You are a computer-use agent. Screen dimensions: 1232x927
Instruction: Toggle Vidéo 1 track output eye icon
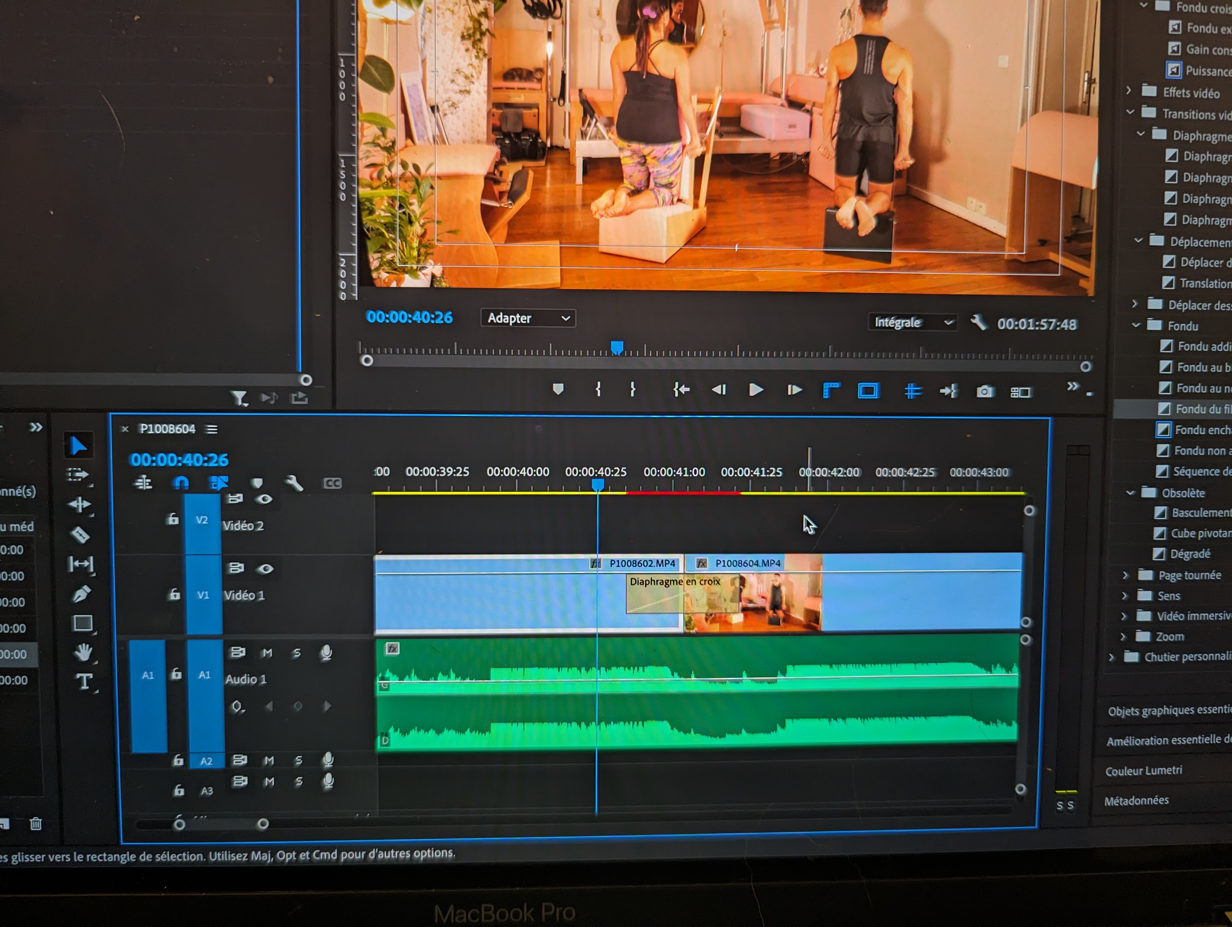point(265,568)
